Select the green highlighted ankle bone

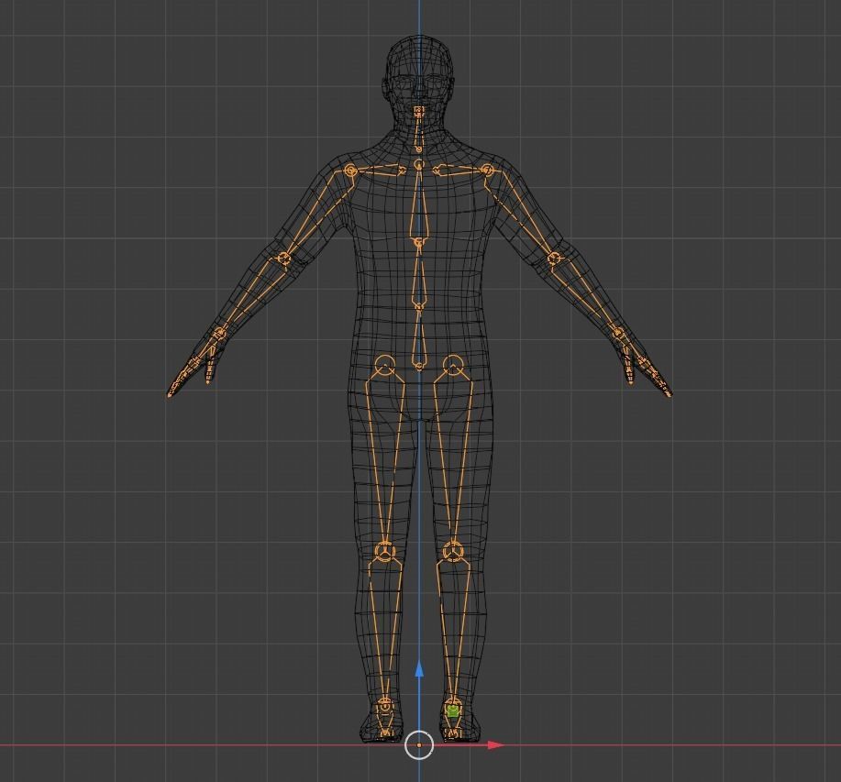[453, 711]
